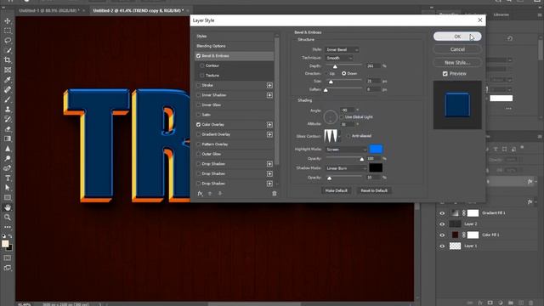Image resolution: width=544 pixels, height=306 pixels.
Task: Open the blue highlight color swatch
Action: click(376, 150)
